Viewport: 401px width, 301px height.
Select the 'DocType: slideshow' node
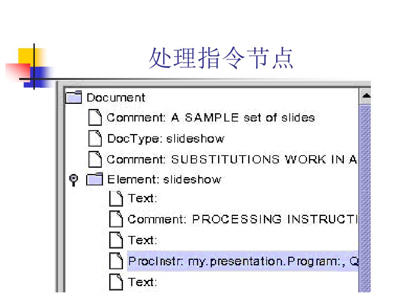click(x=166, y=138)
